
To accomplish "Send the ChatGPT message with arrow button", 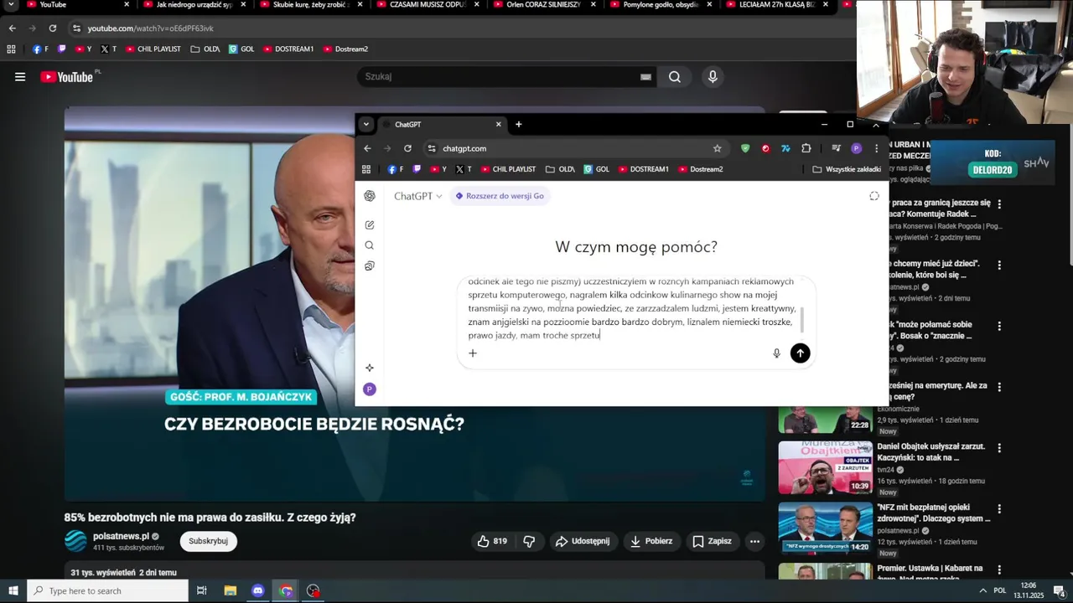I will tap(800, 353).
